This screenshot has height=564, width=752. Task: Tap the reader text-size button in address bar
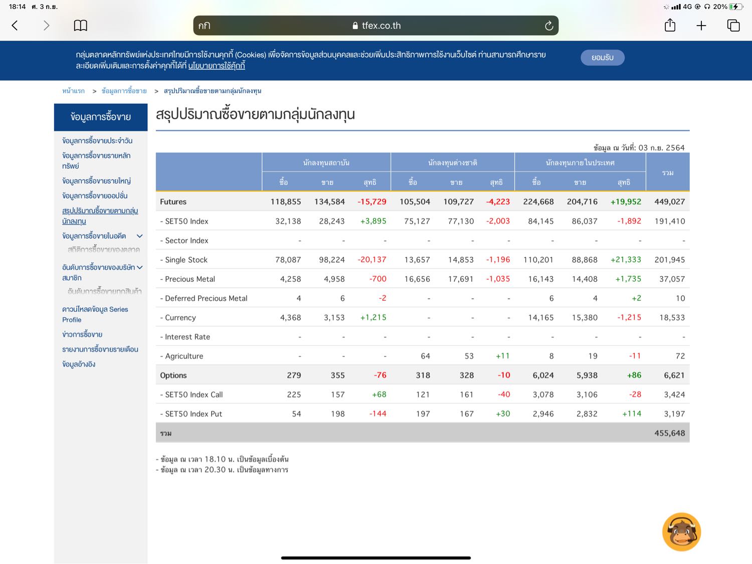pyautogui.click(x=204, y=26)
